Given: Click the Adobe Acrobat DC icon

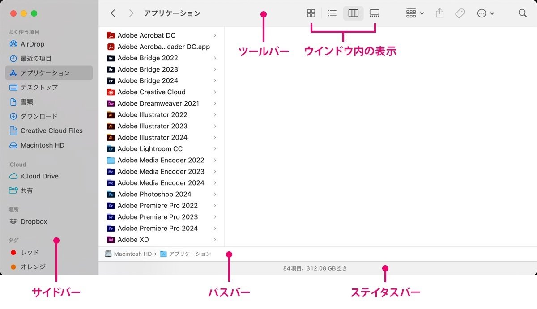Looking at the screenshot, I should tap(111, 35).
